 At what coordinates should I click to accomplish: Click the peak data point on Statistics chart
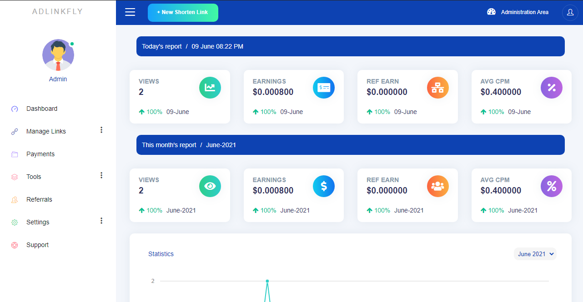[x=267, y=281]
